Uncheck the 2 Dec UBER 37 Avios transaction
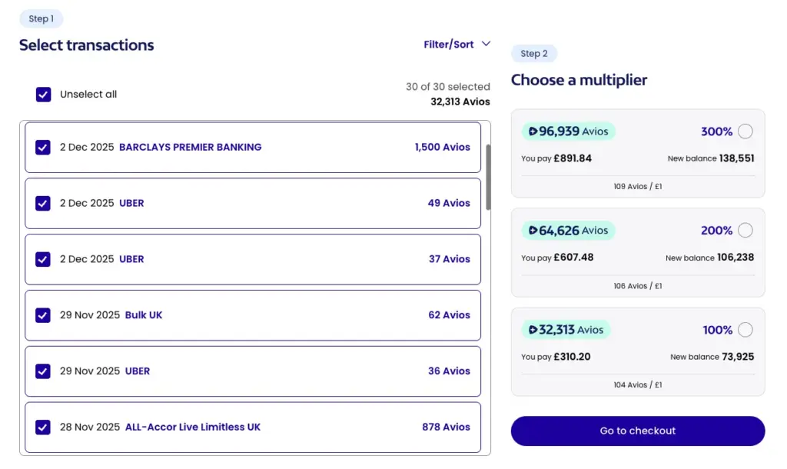The image size is (787, 469). pyautogui.click(x=44, y=259)
